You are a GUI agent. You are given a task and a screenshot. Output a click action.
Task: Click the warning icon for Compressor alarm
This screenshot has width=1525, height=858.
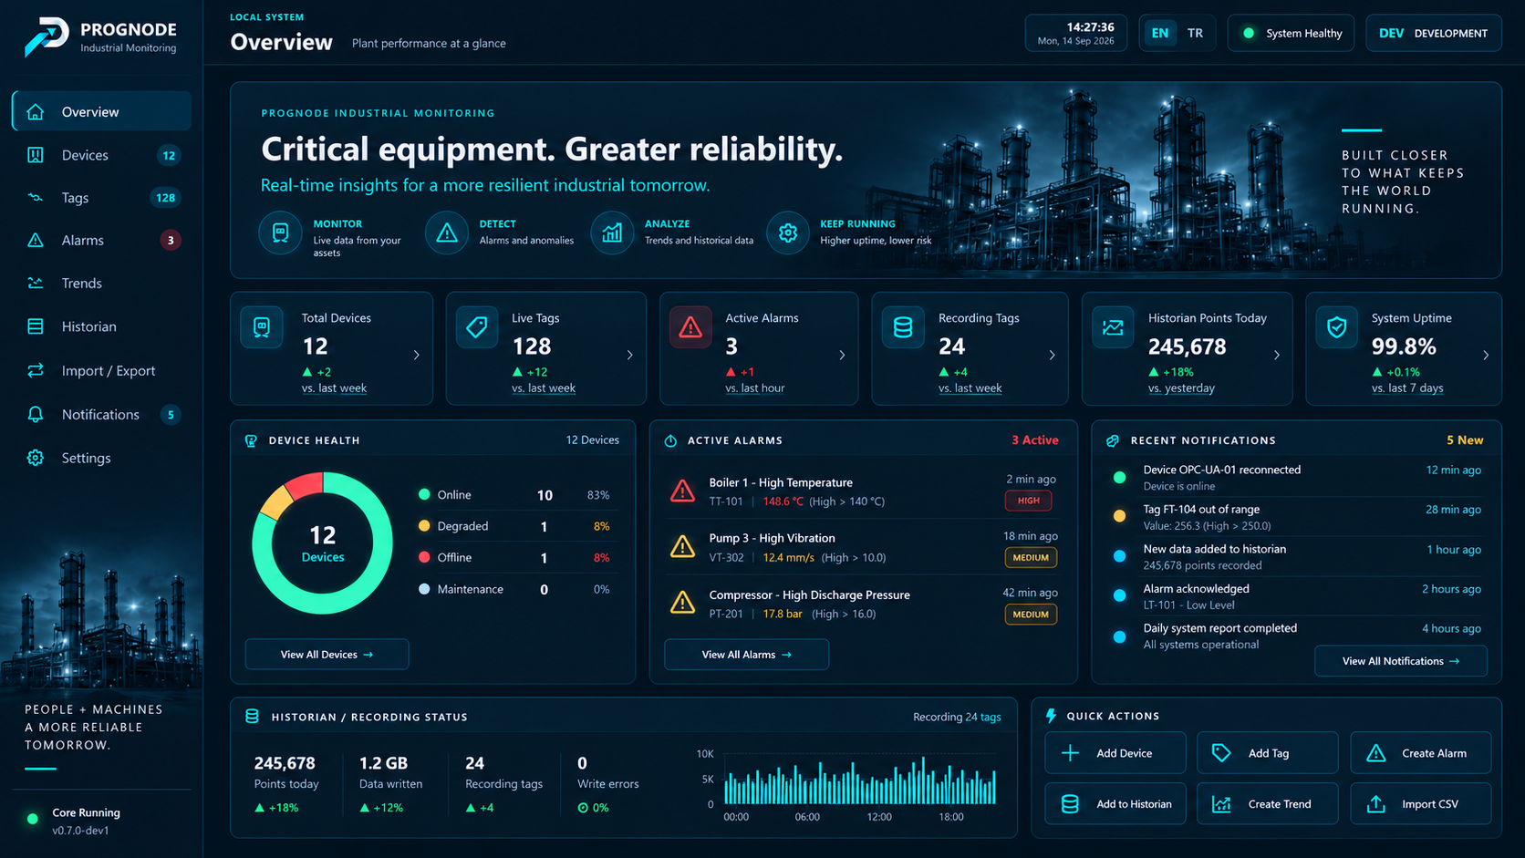click(x=682, y=603)
